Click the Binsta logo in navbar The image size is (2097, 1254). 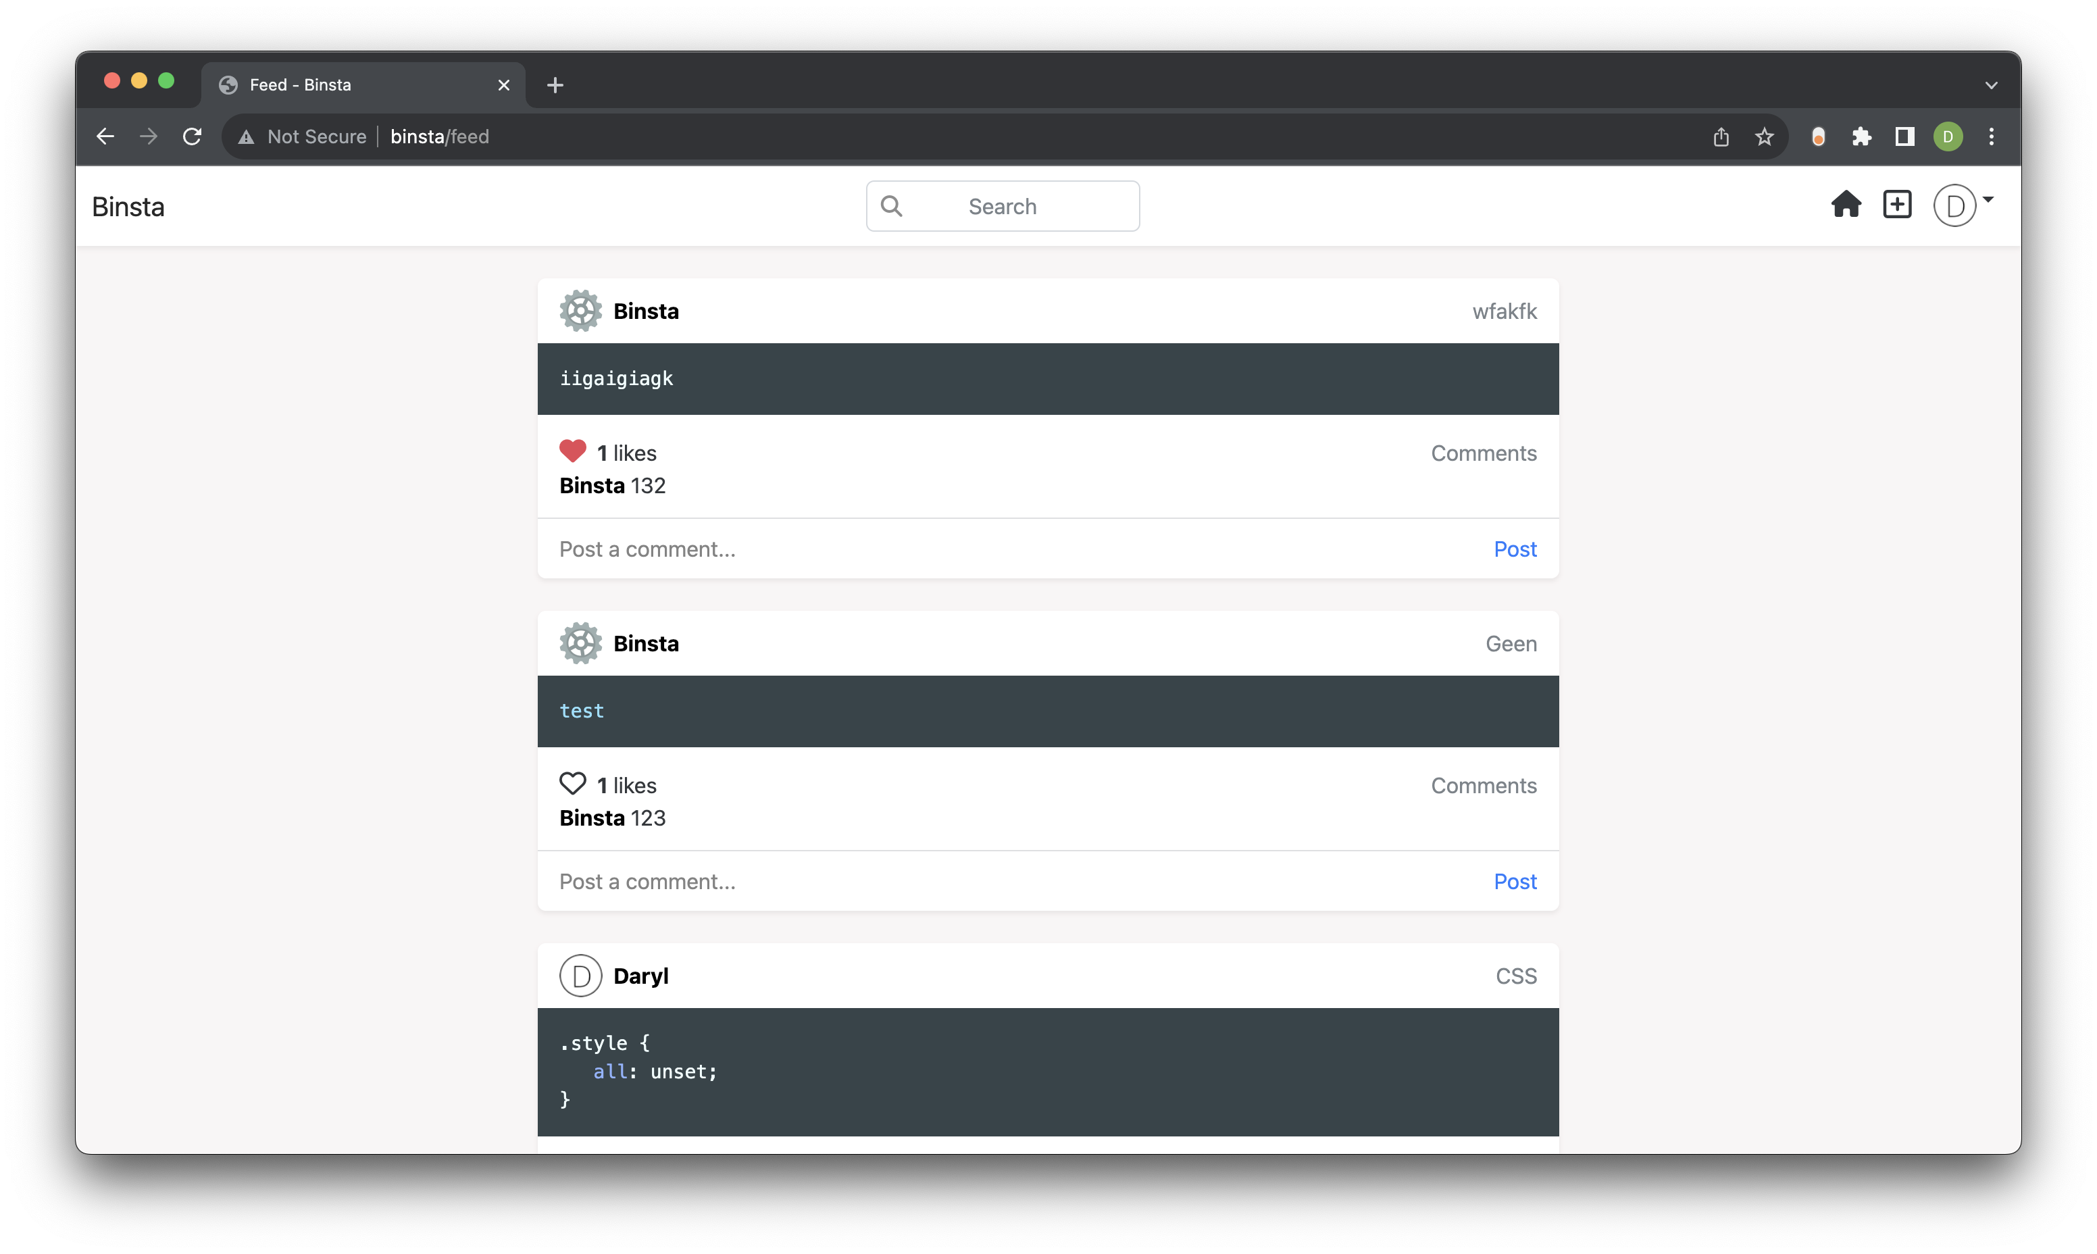(x=128, y=206)
